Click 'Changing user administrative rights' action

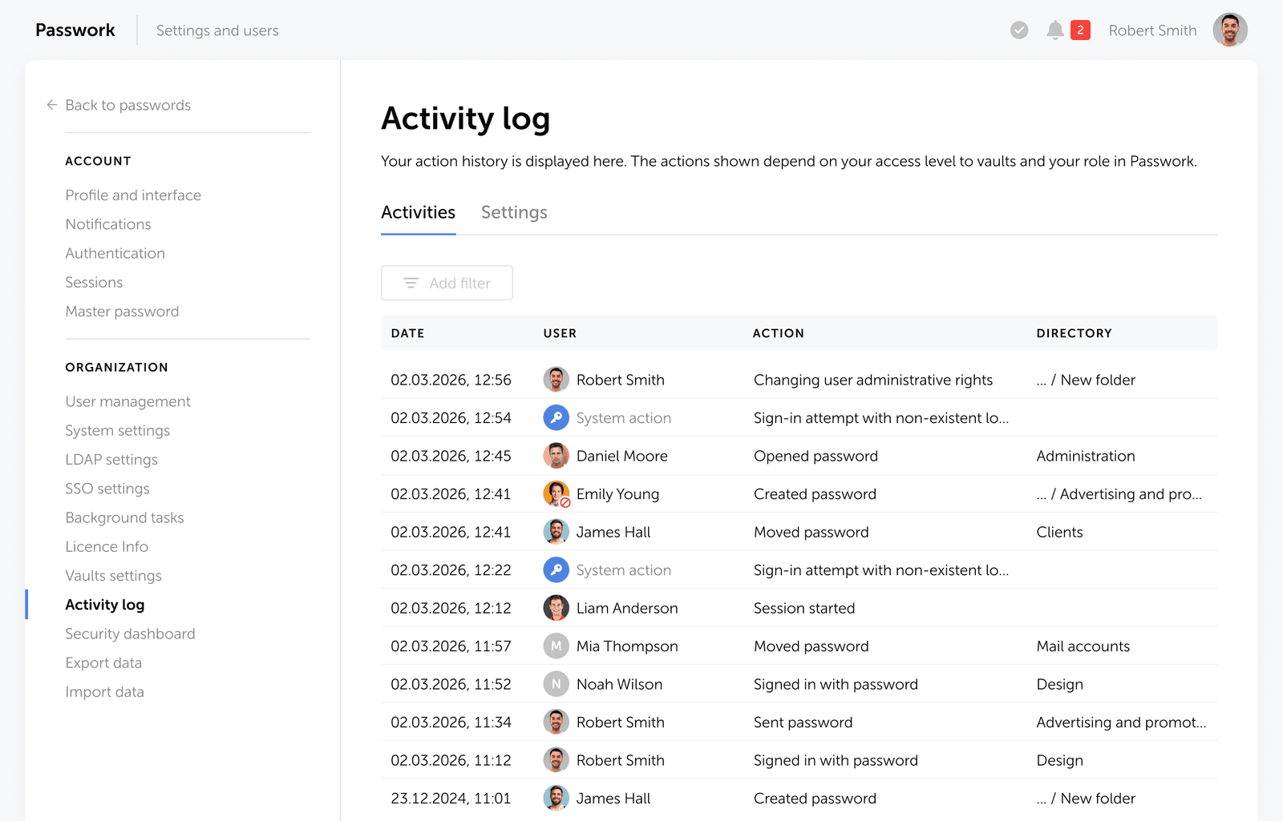coord(873,380)
